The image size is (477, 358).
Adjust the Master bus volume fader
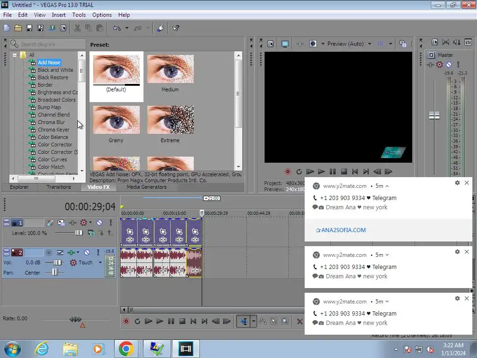(x=434, y=116)
